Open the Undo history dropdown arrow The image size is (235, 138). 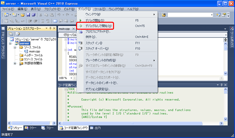pos(63,15)
